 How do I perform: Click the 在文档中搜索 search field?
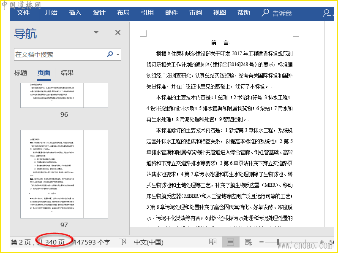click(68, 54)
